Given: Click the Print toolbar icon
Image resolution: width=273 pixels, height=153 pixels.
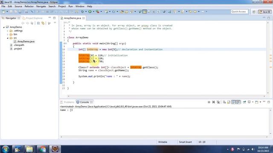Looking at the screenshot, I should point(20,11).
